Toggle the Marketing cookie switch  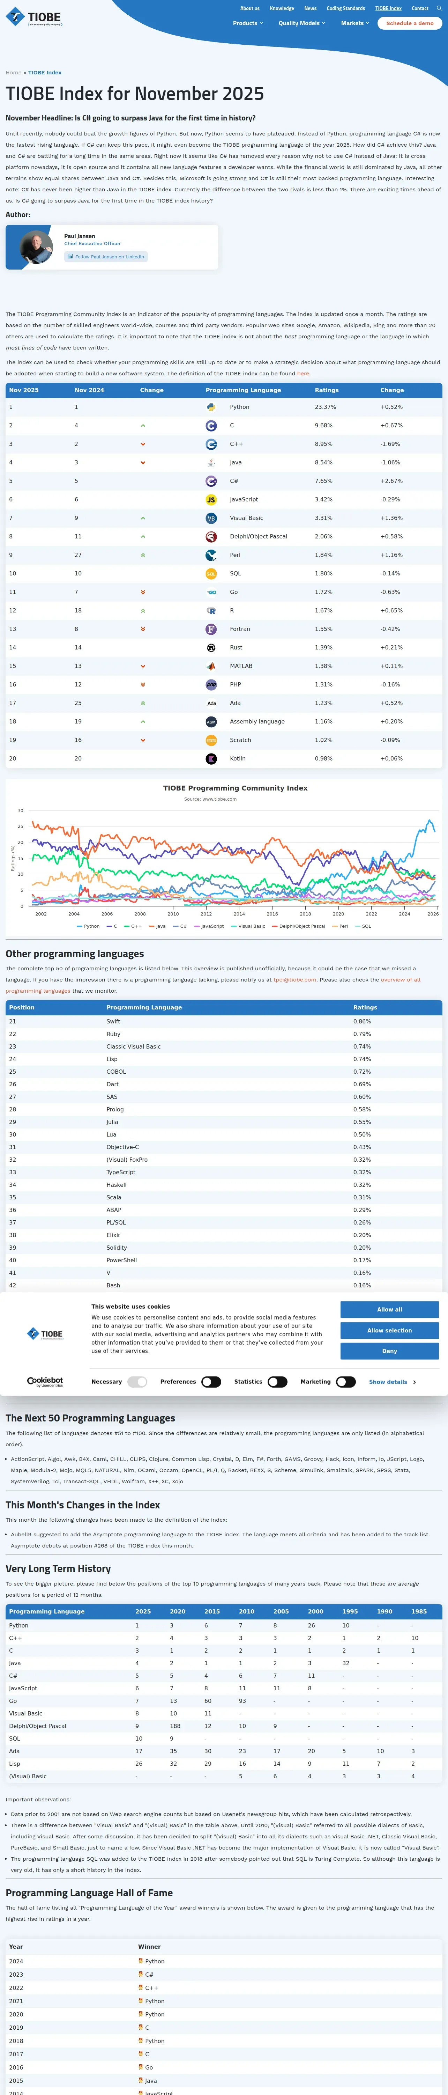[x=345, y=1382]
